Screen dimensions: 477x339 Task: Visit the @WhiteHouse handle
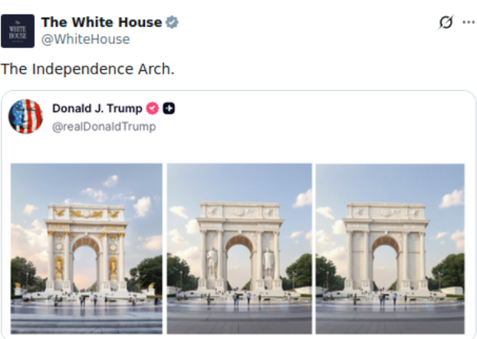85,39
